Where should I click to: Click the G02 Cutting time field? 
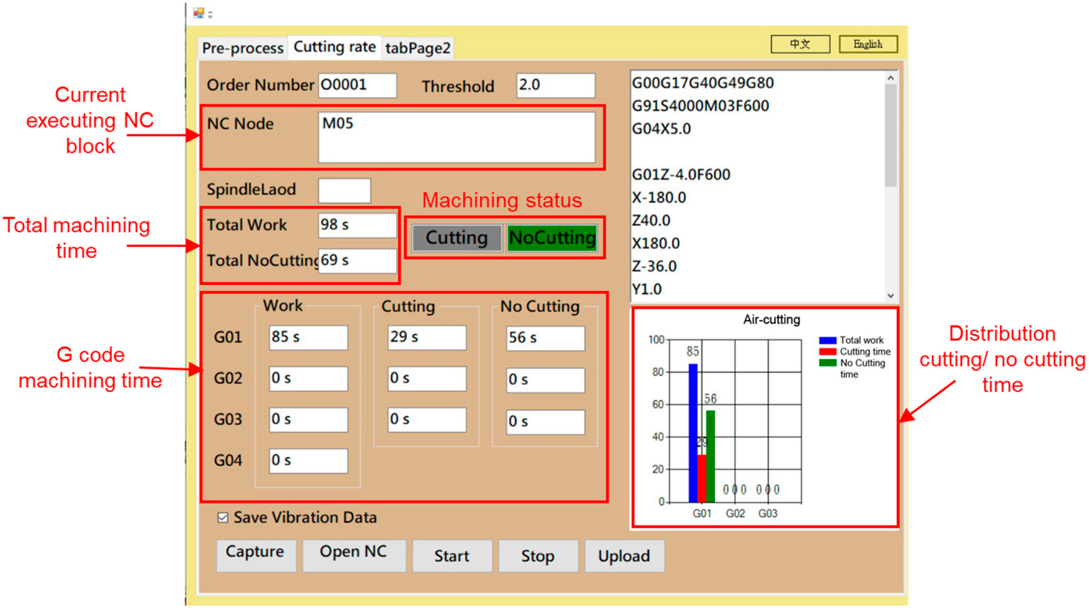pyautogui.click(x=427, y=378)
